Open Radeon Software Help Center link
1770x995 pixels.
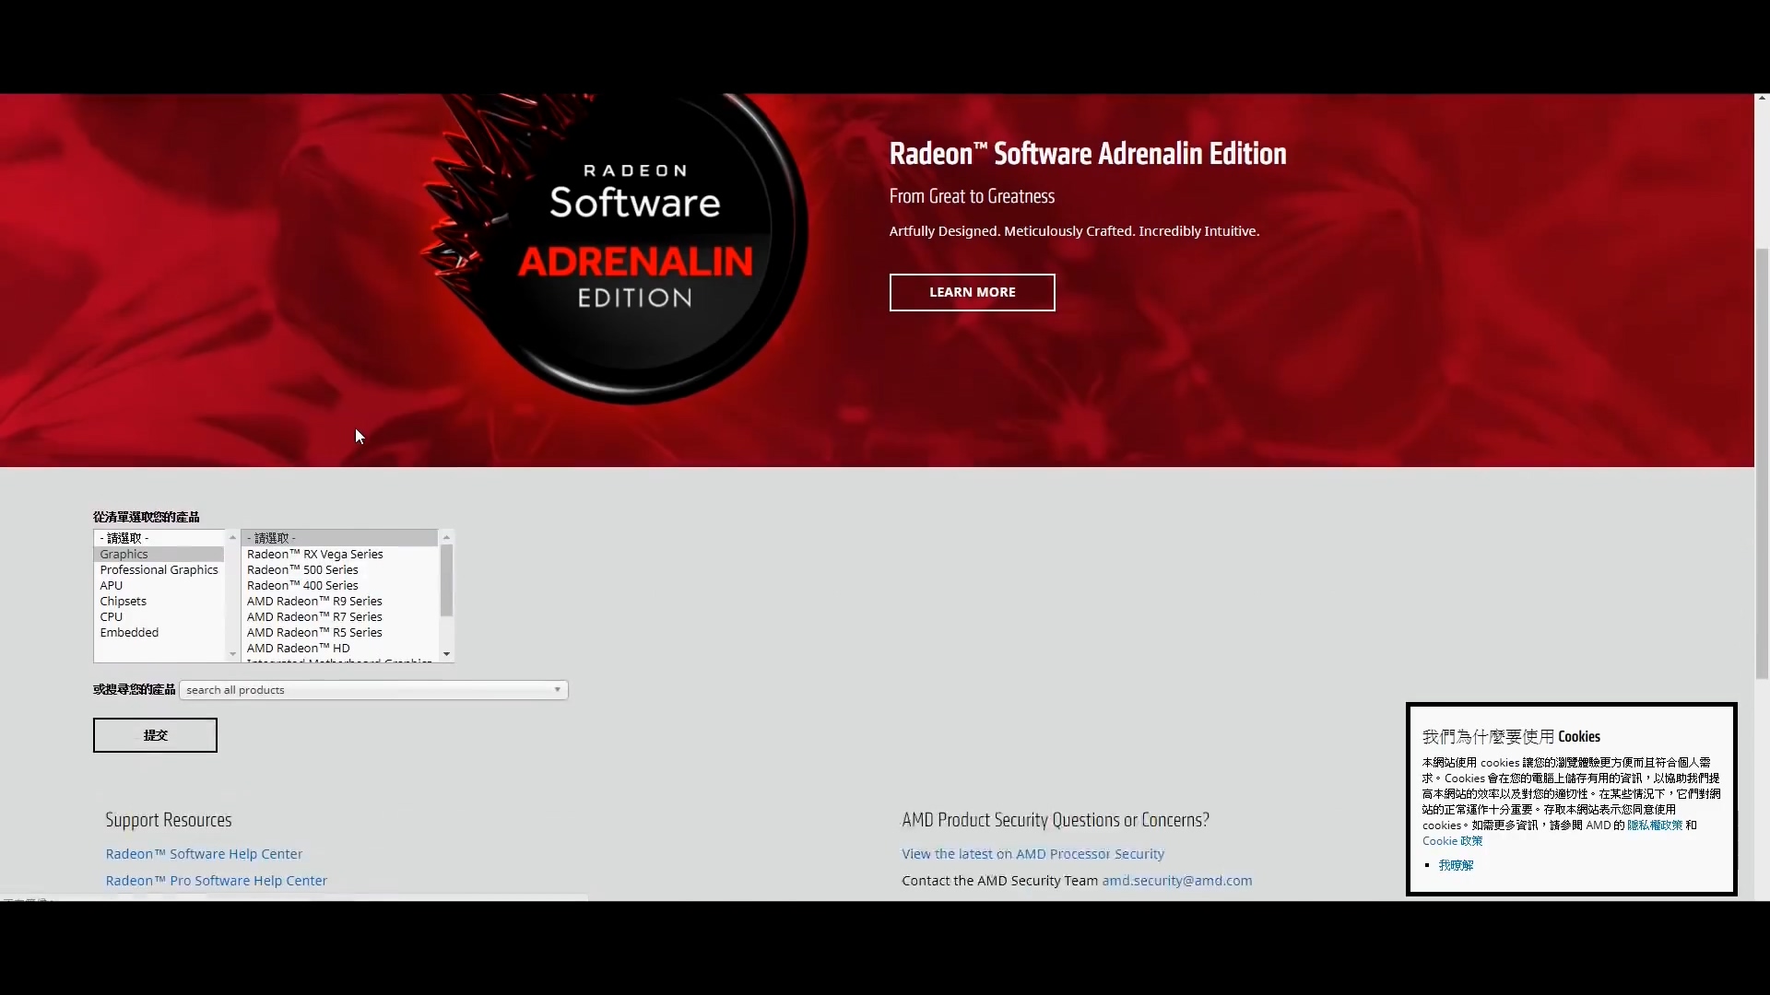point(204,854)
